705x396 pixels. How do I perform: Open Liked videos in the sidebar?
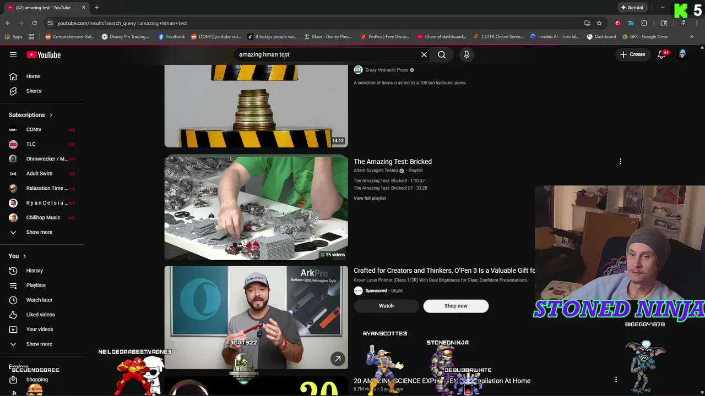[40, 315]
